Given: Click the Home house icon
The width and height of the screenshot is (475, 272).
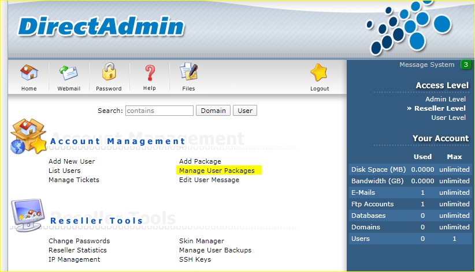Looking at the screenshot, I should coord(28,74).
